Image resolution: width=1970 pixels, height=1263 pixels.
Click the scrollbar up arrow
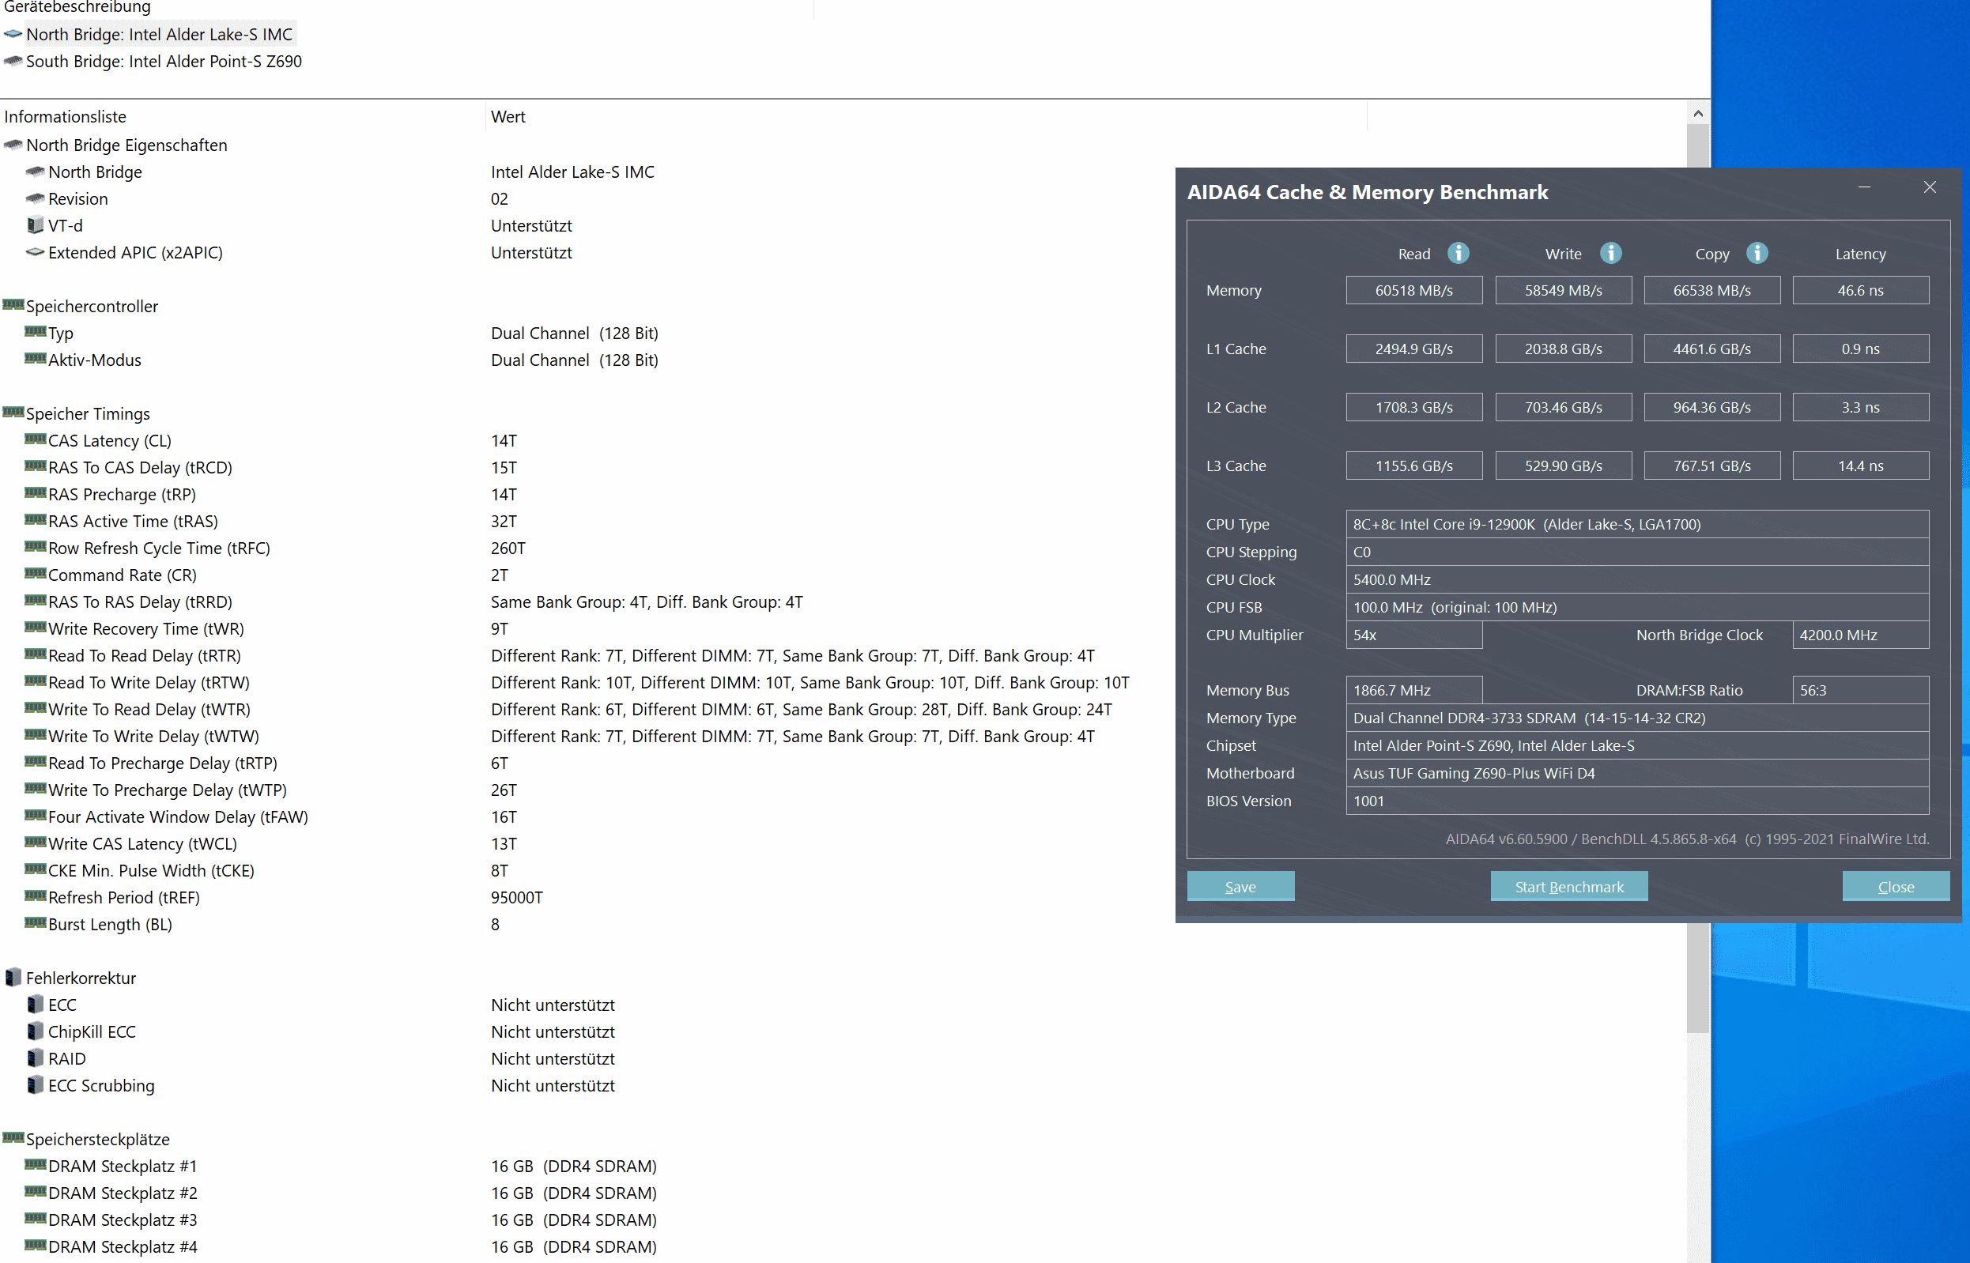click(1698, 114)
